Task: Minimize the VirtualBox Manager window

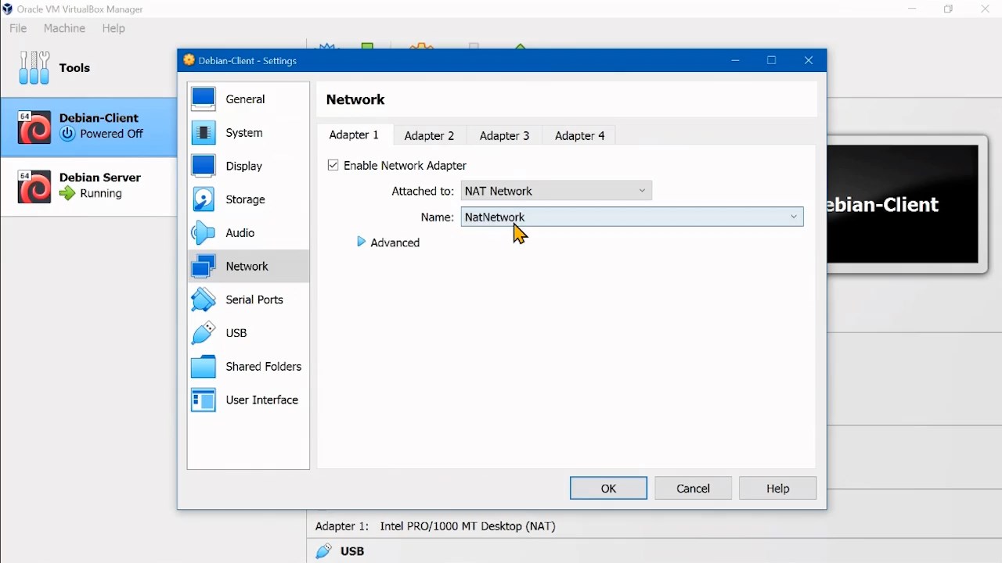Action: tap(912, 9)
